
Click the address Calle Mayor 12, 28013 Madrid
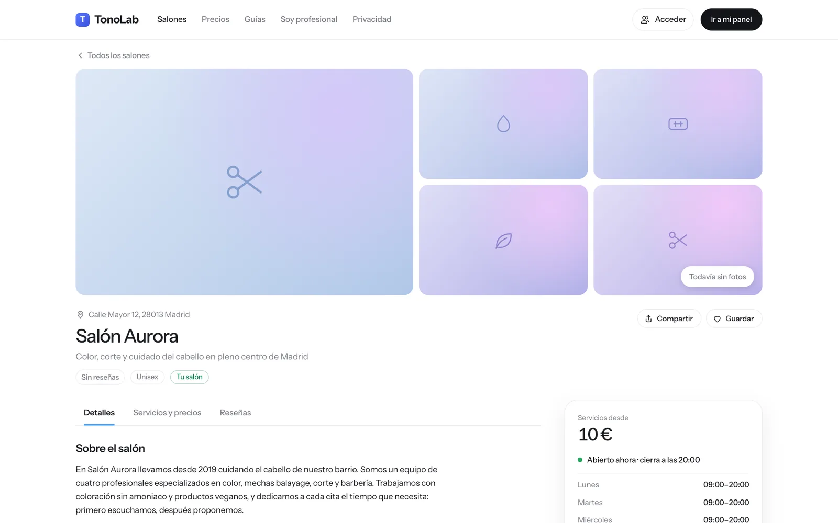[139, 315]
